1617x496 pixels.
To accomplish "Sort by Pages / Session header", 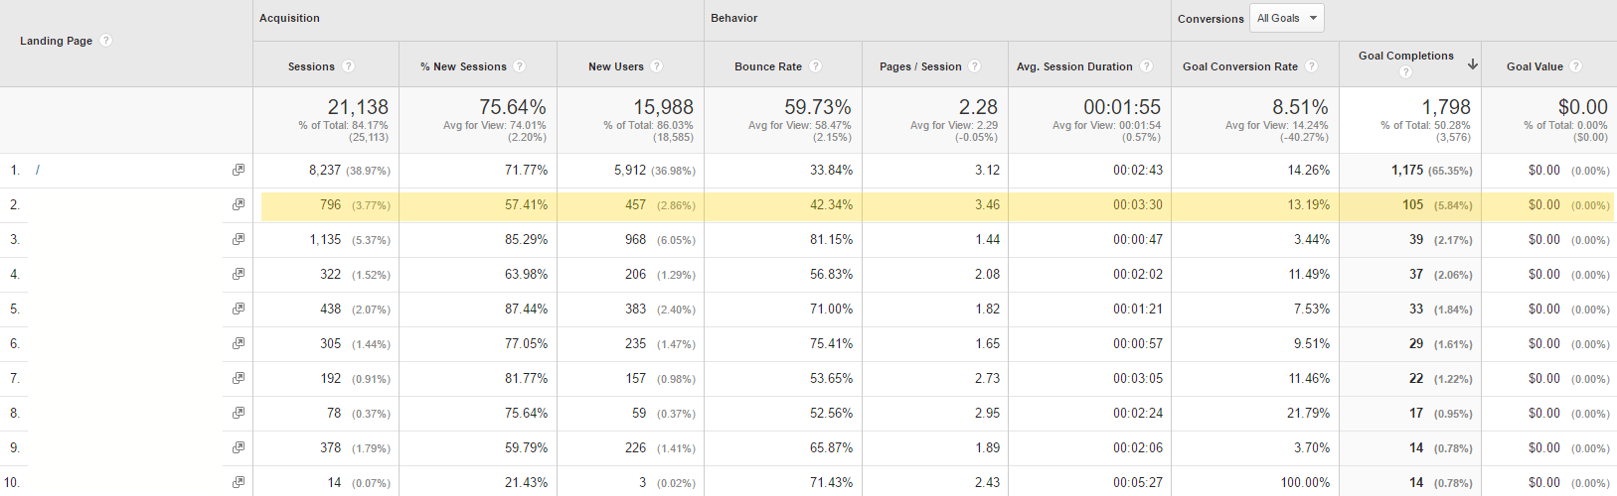I will pos(920,66).
